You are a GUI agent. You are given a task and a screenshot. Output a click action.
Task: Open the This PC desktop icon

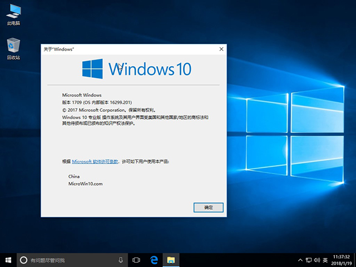[13, 15]
